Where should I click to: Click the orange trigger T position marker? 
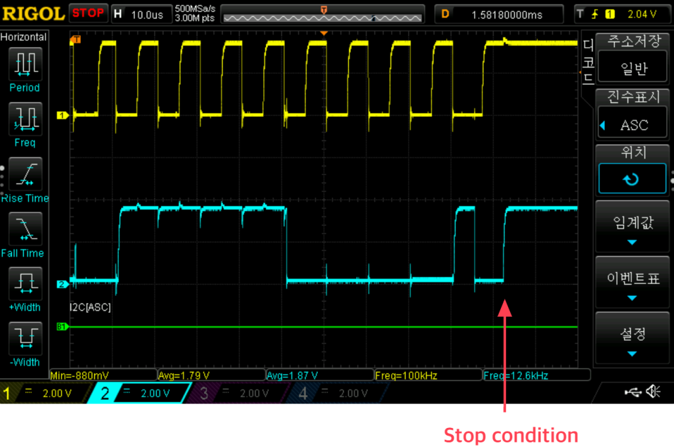tap(76, 39)
